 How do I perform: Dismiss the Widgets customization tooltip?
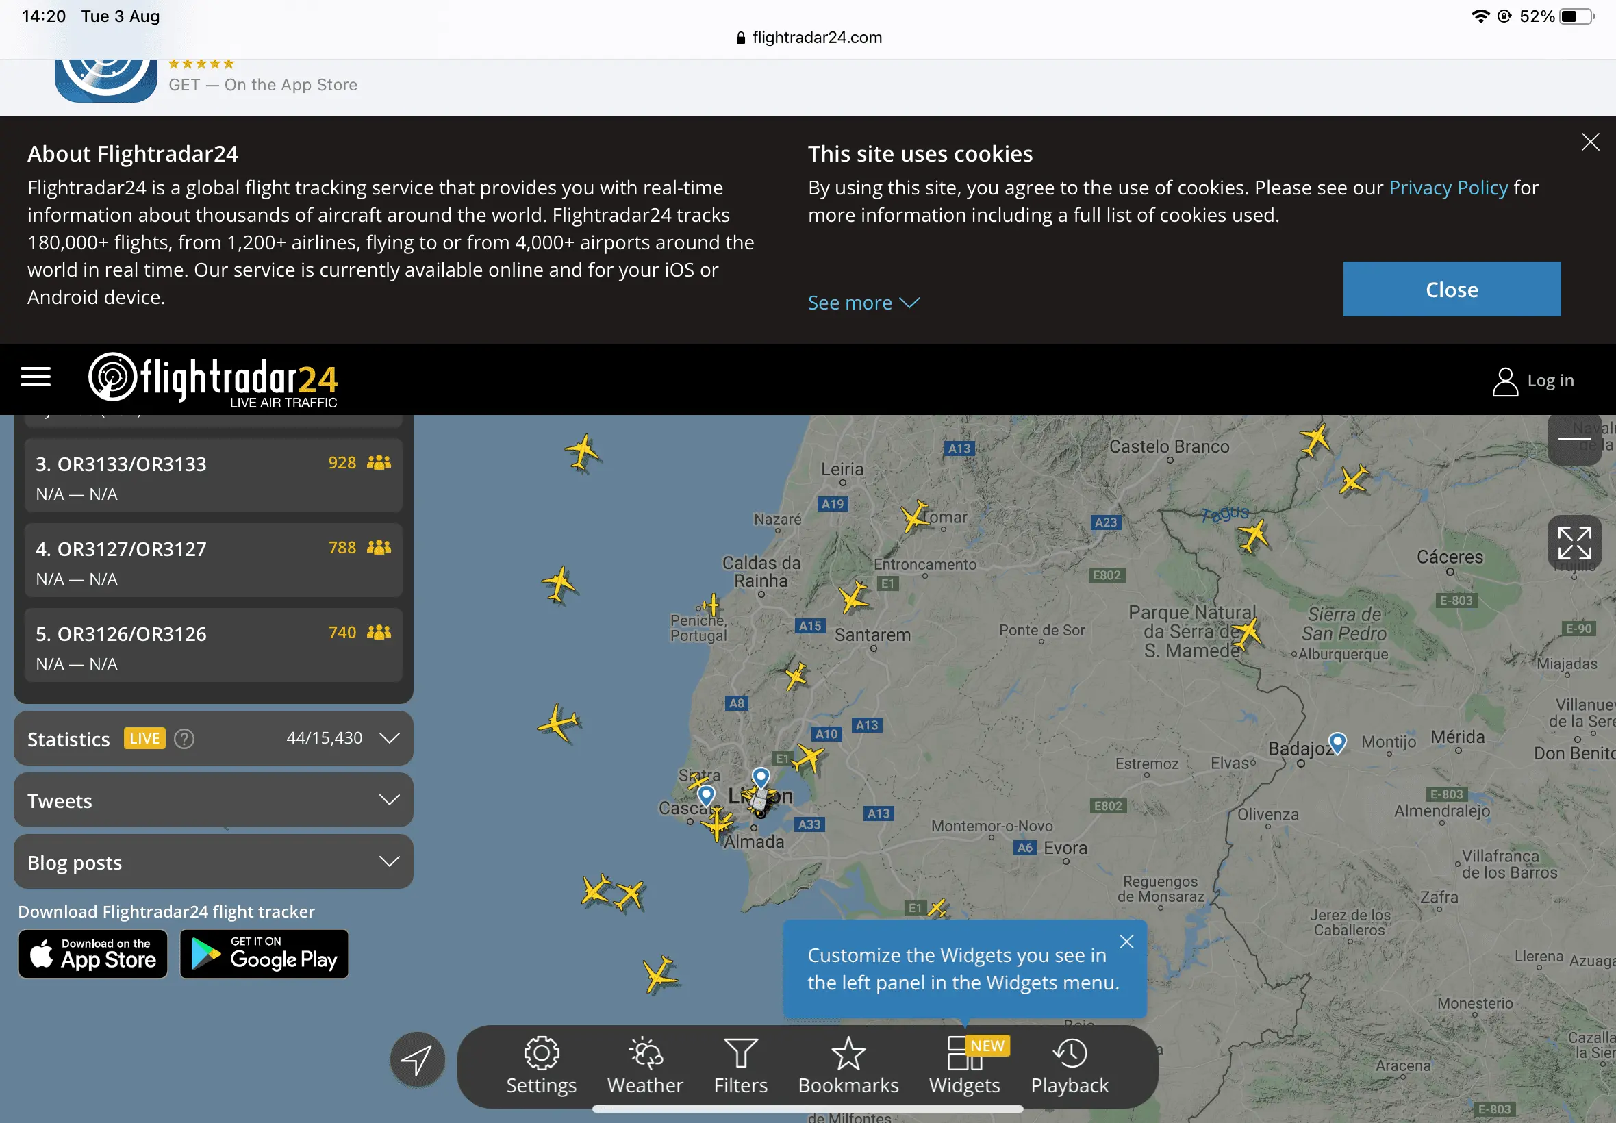coord(1126,942)
